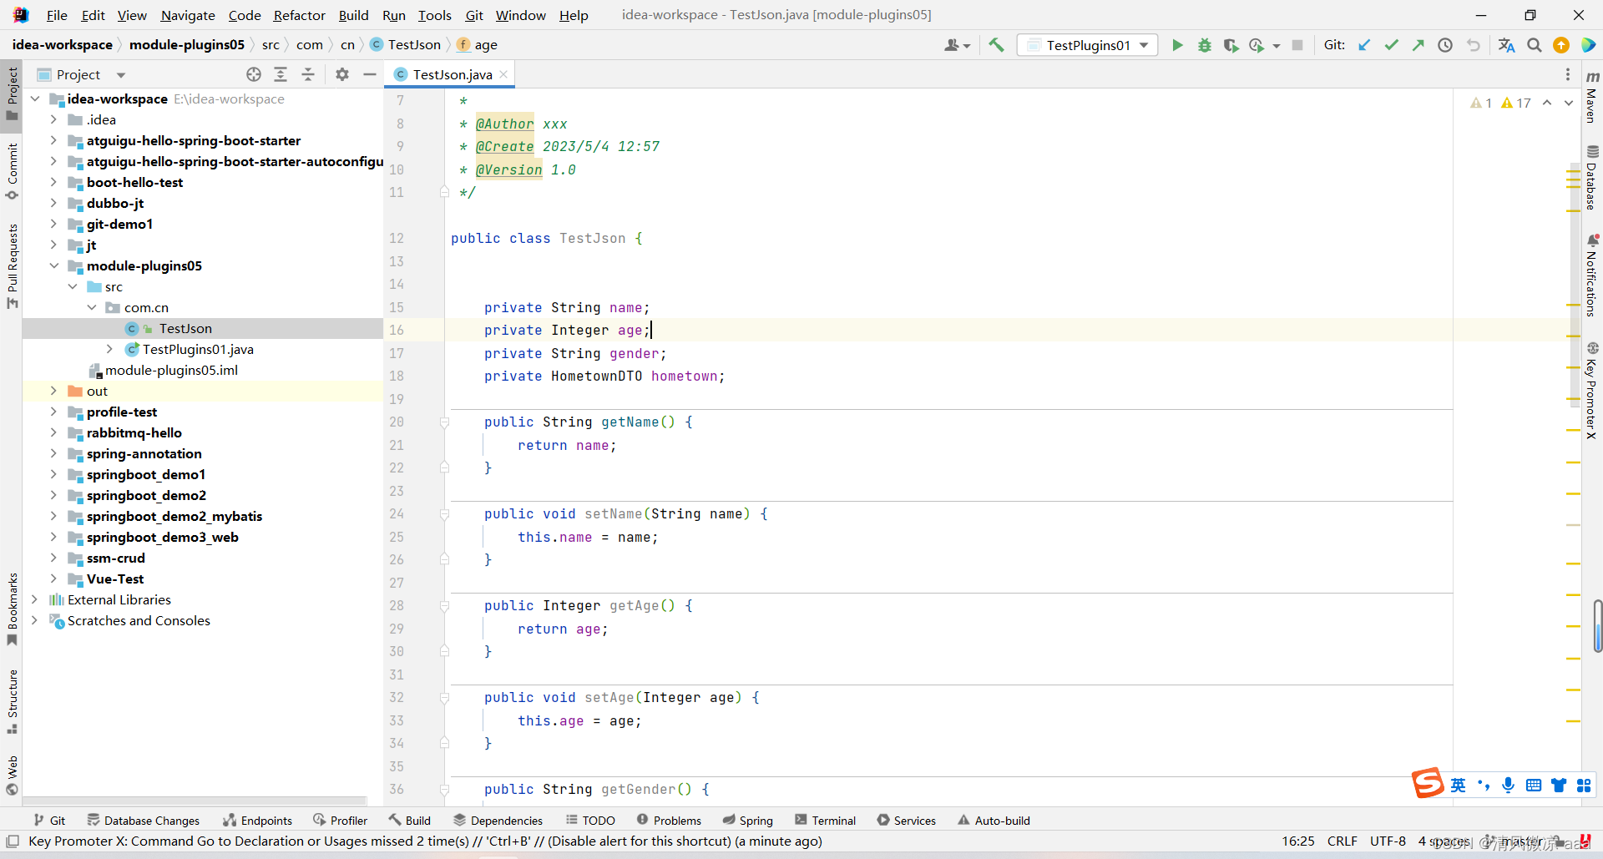
Task: Collapse the module-plugins05 folder
Action: 53,265
